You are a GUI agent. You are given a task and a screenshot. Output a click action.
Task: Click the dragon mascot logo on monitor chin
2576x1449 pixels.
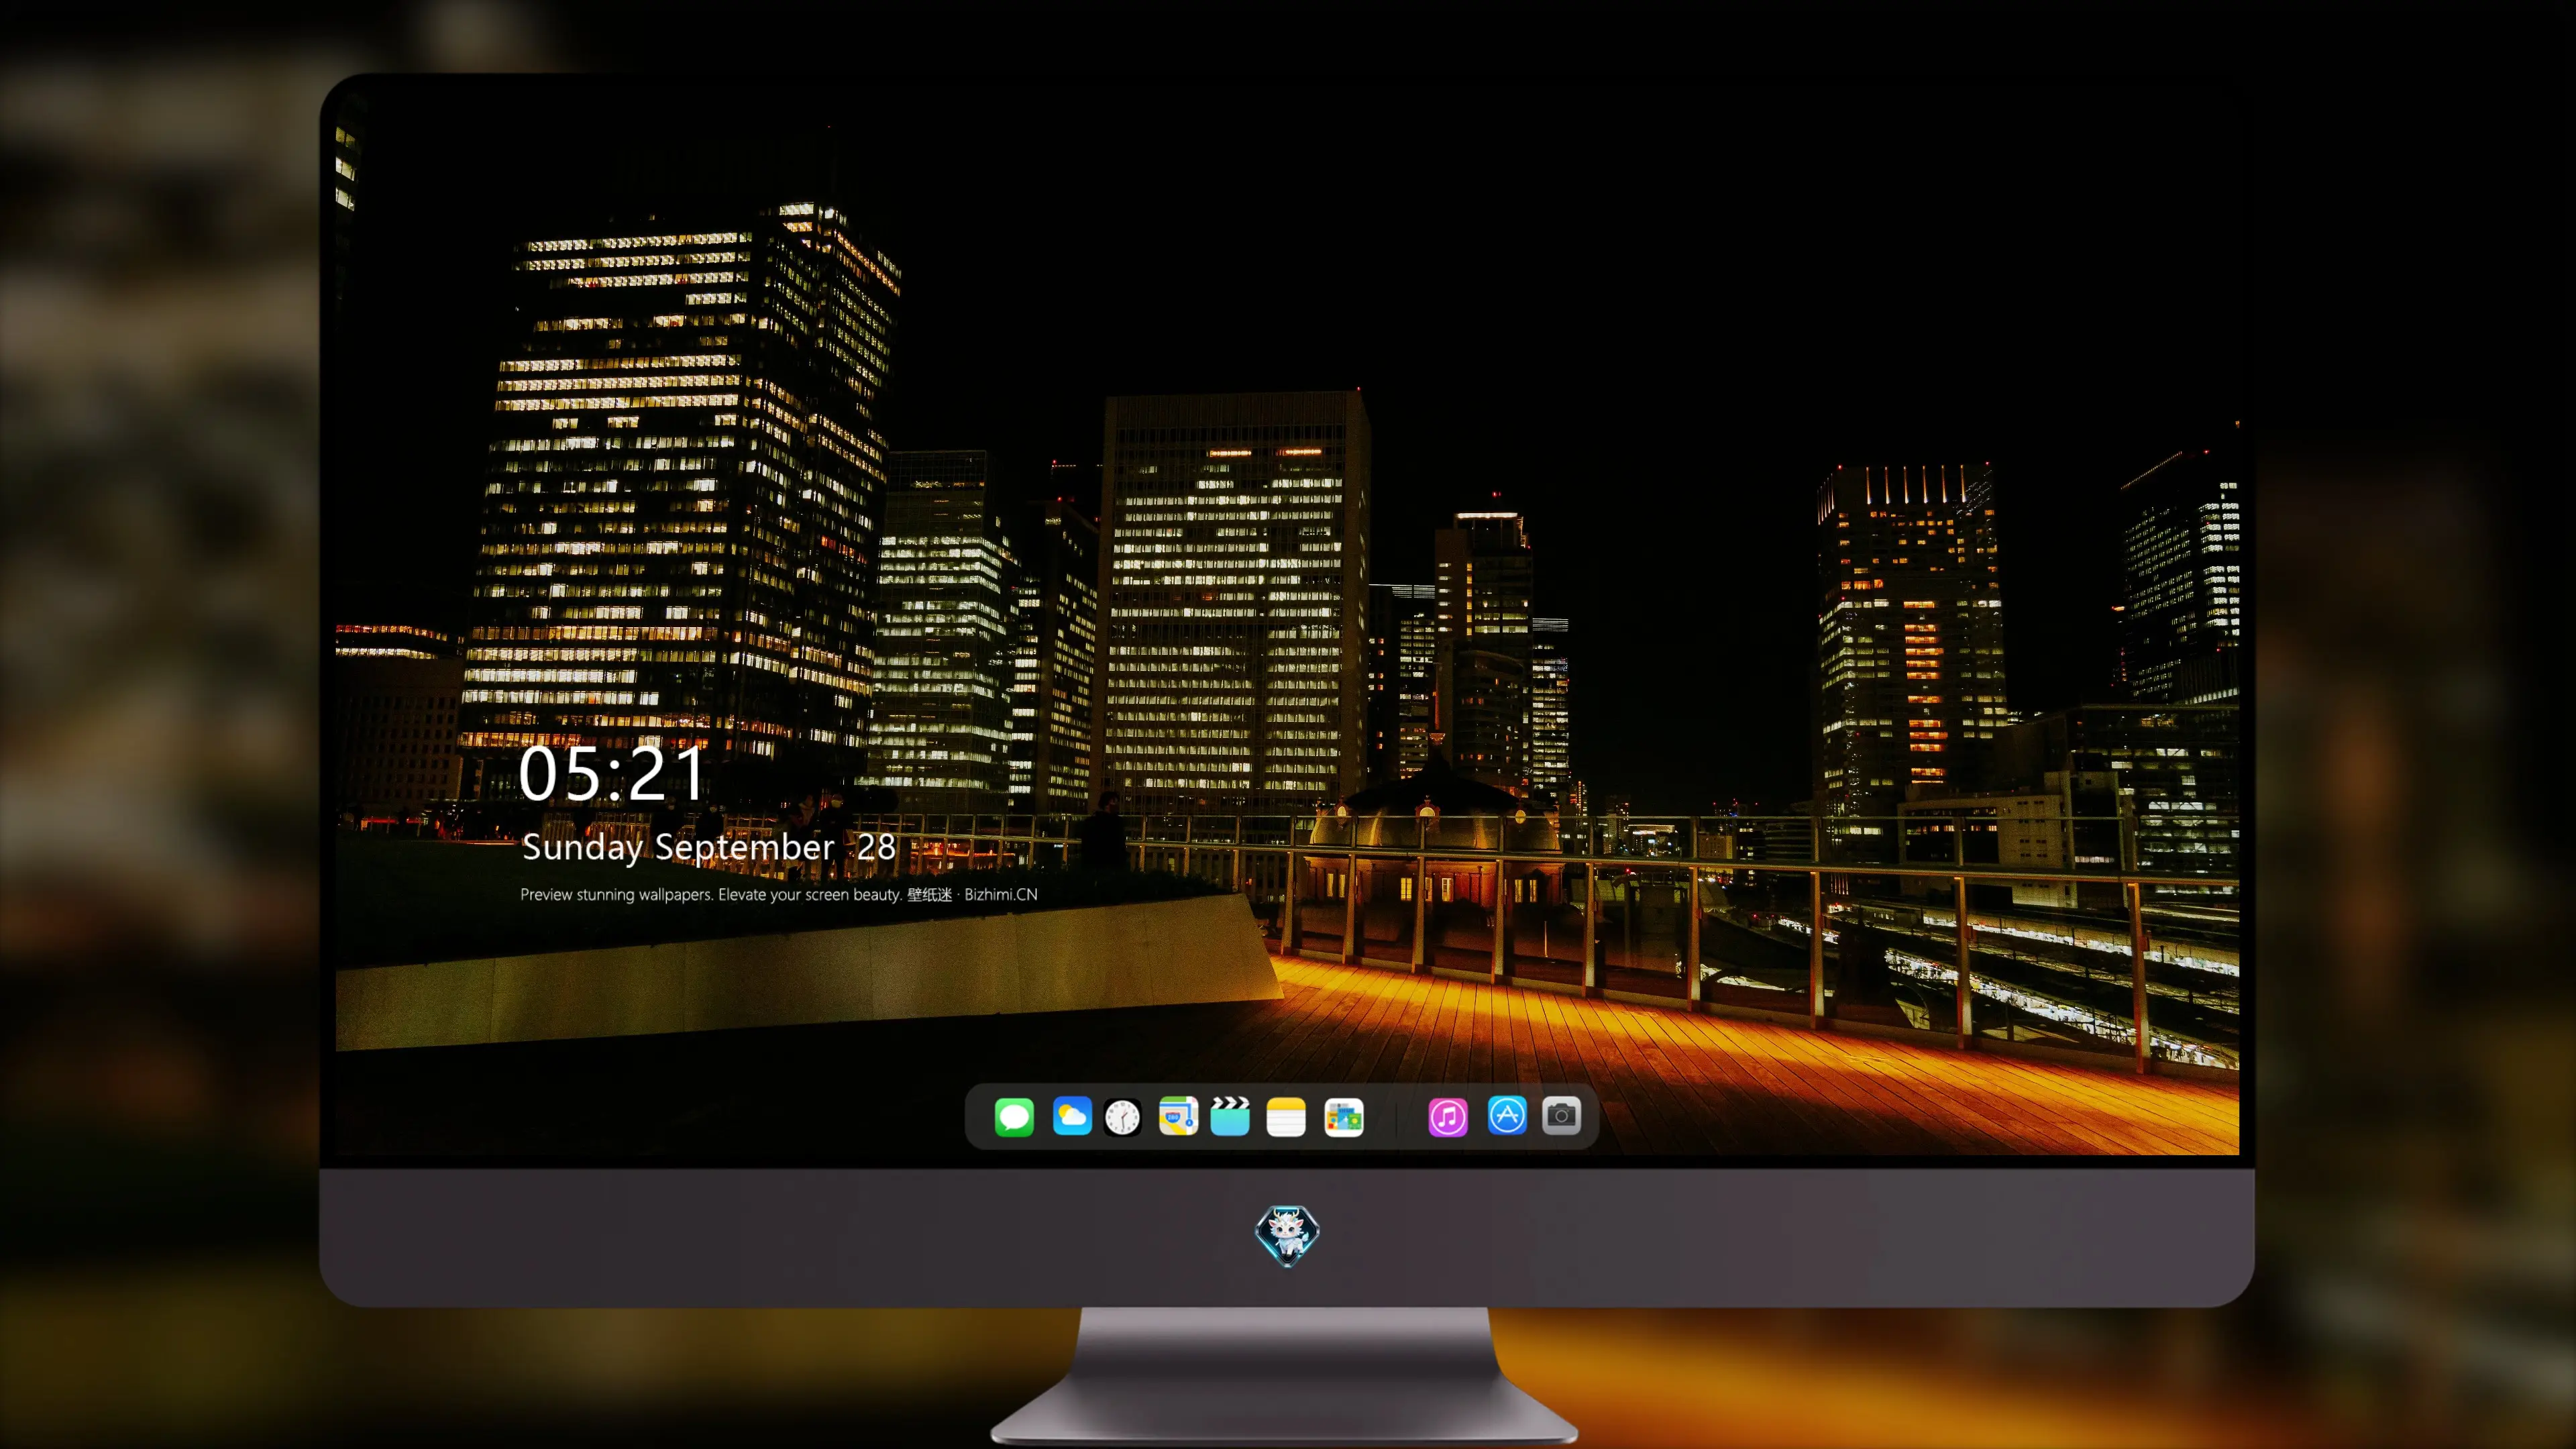point(1287,1236)
